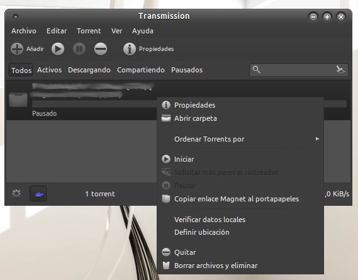Maximize the Transmission window
Image resolution: width=358 pixels, height=280 pixels.
pyautogui.click(x=327, y=16)
